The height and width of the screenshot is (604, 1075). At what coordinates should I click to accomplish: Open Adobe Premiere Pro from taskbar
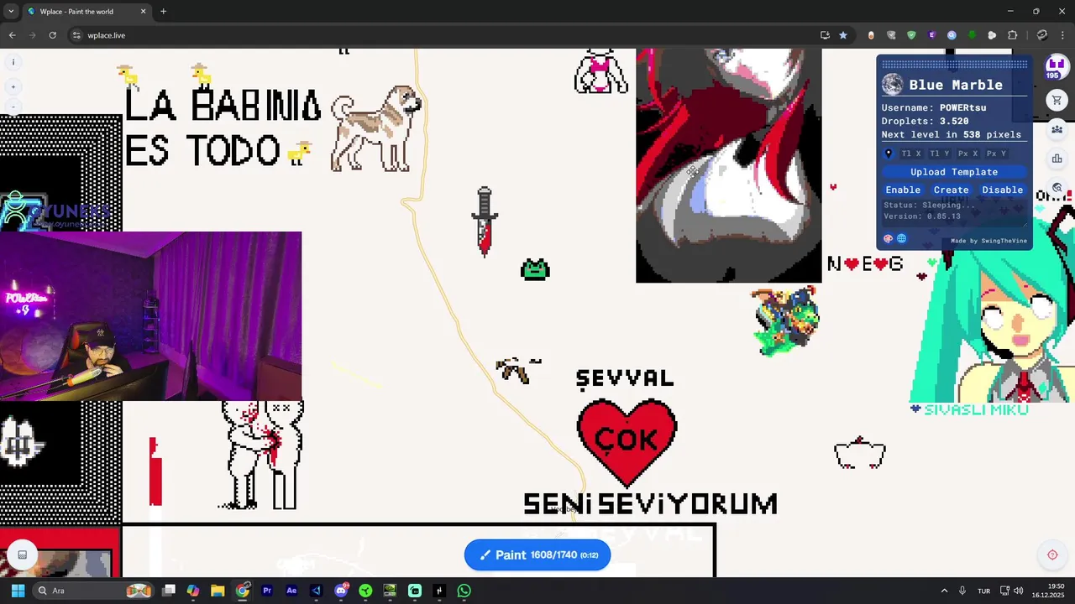pos(267,591)
